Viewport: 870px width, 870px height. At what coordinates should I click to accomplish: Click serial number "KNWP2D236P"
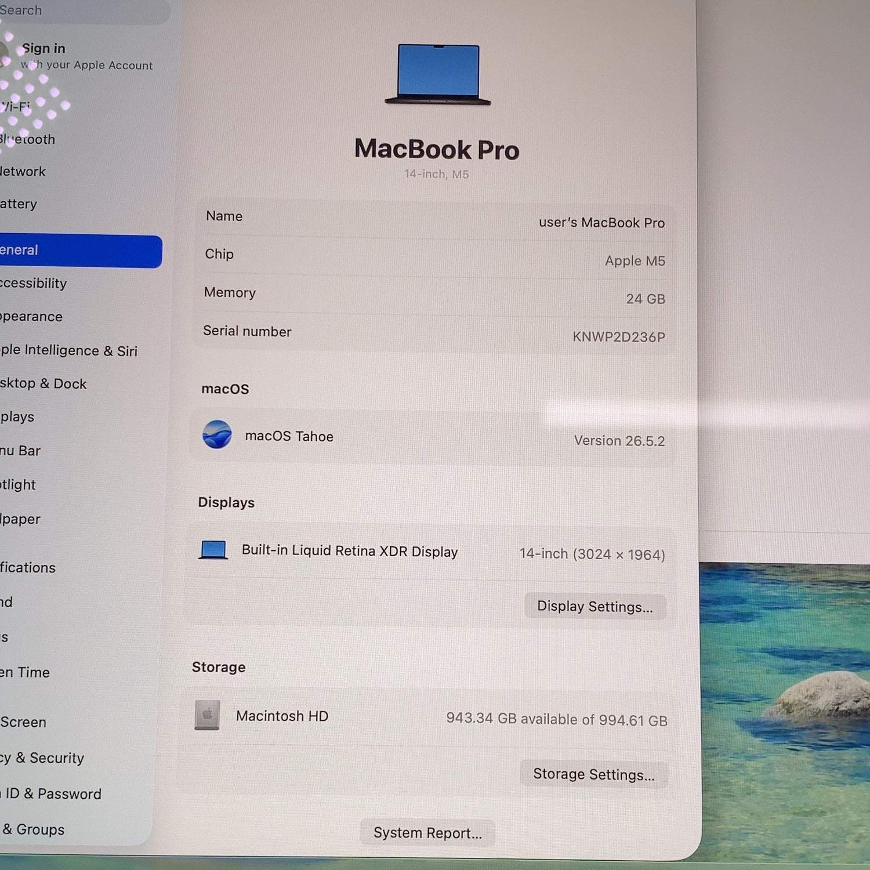click(x=619, y=337)
